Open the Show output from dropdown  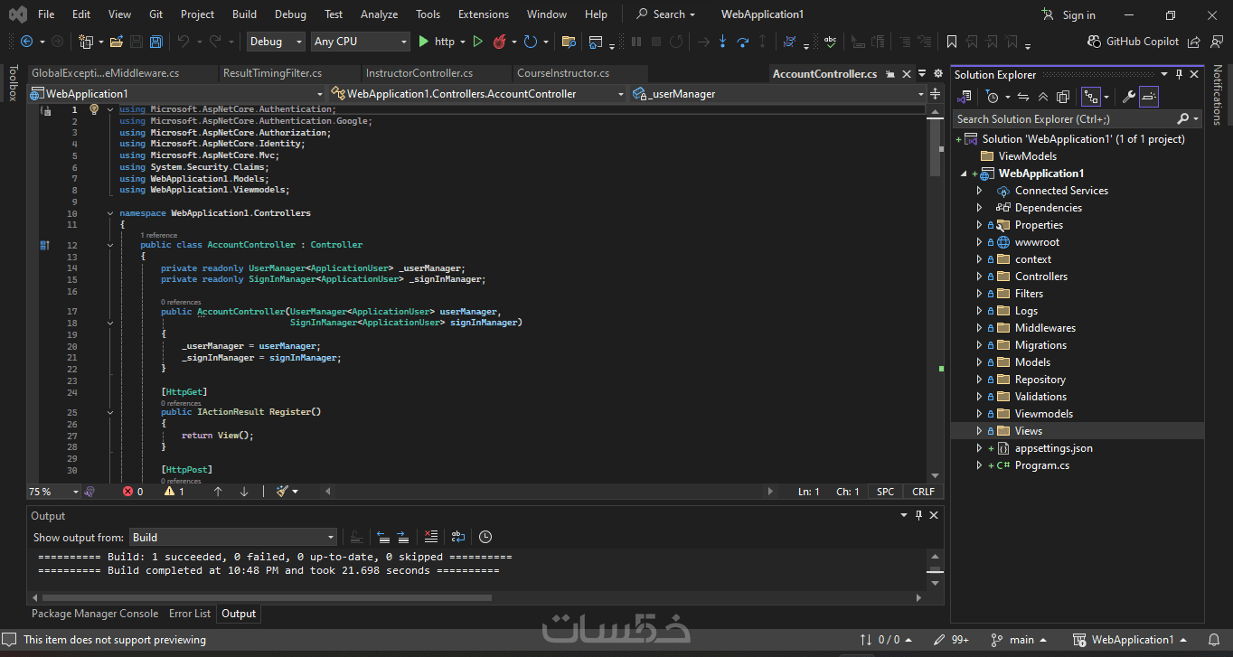click(233, 537)
